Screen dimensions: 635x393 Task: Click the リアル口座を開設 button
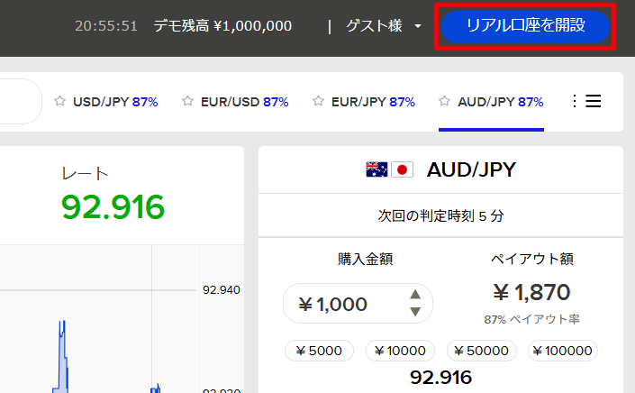click(525, 26)
